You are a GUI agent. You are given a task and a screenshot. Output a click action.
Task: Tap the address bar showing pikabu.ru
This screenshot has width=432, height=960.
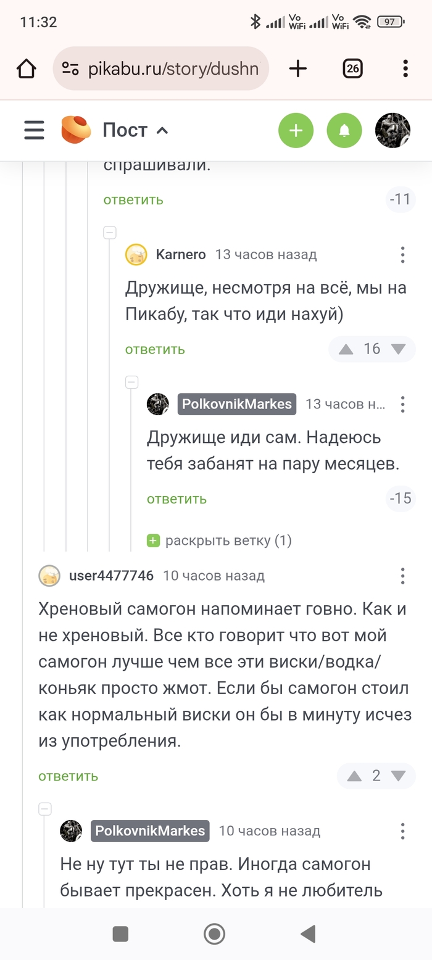160,68
